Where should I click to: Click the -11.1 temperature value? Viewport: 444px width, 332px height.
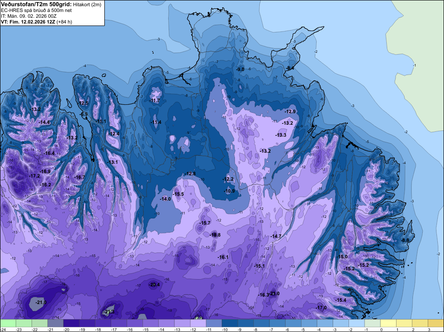tap(101, 122)
